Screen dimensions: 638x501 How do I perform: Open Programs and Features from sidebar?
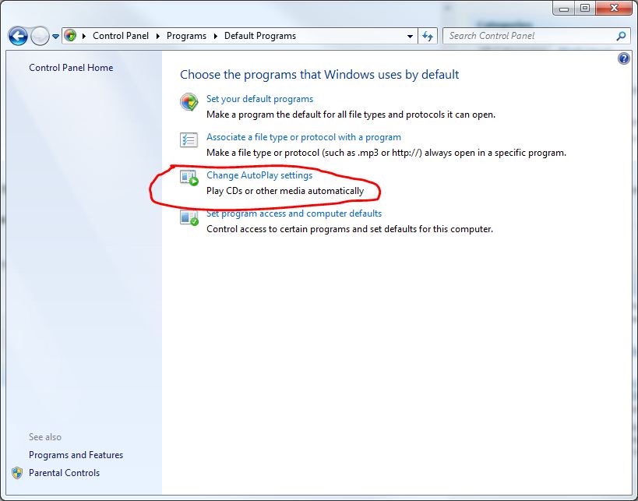coord(76,455)
